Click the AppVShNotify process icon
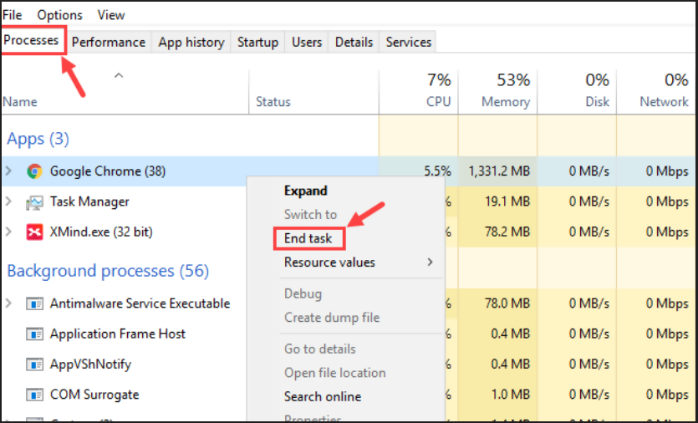 click(34, 364)
